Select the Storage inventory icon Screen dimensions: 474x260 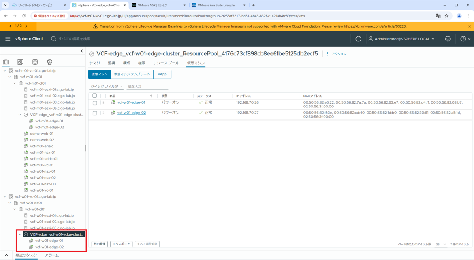(x=35, y=62)
